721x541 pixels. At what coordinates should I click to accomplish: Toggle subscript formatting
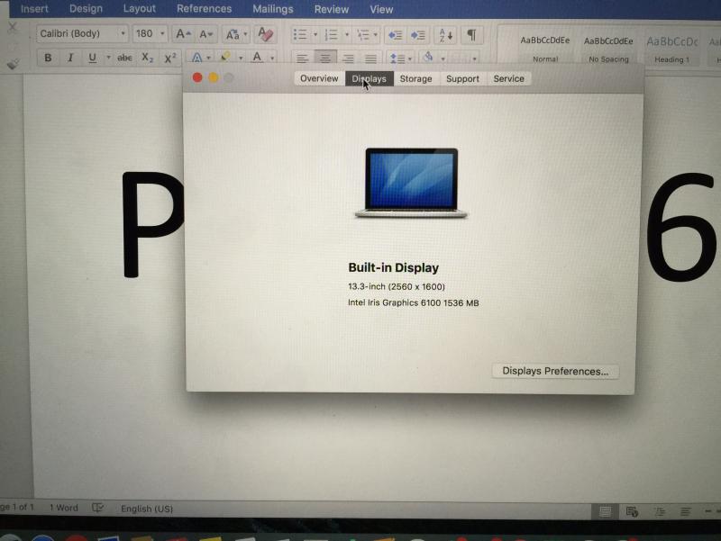(x=147, y=58)
